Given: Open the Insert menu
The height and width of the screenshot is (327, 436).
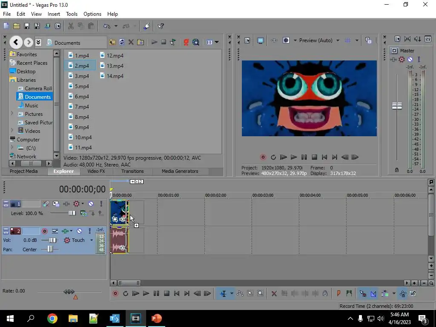Looking at the screenshot, I should coord(54,14).
